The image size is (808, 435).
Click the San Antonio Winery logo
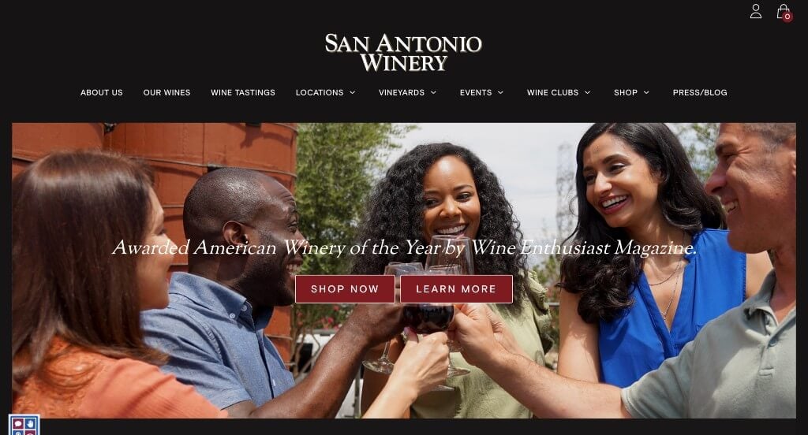click(403, 53)
